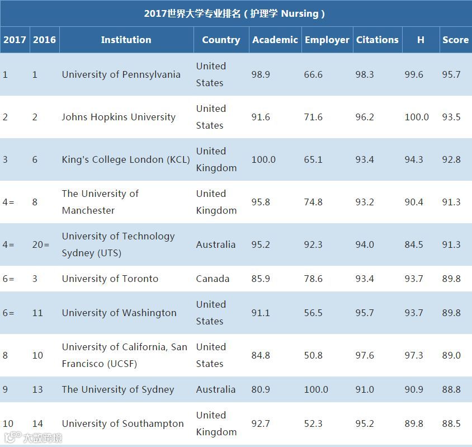Click the 'Institution' column header
Viewport: 472px width, 447px height.
click(126, 40)
